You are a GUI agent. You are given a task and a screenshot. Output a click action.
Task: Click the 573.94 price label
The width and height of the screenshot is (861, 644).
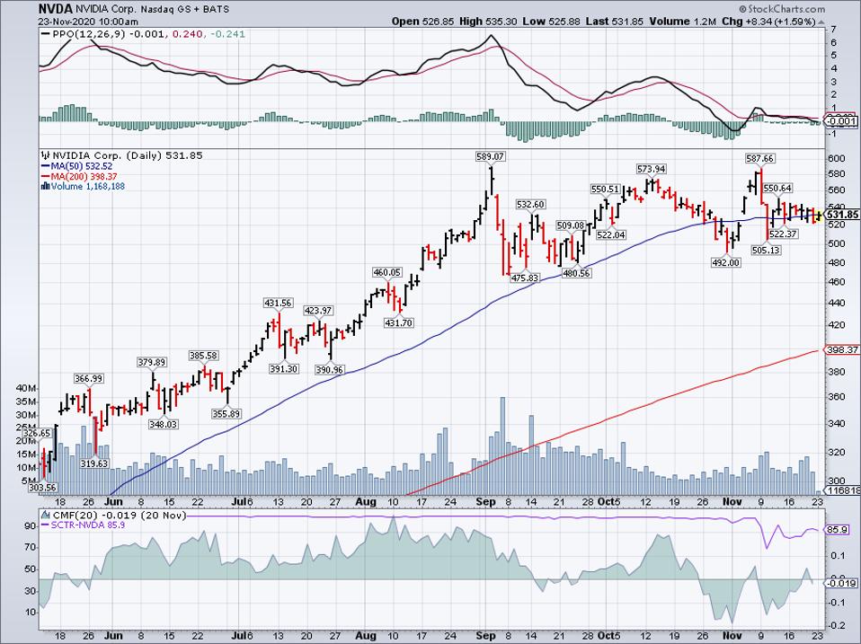coord(652,168)
